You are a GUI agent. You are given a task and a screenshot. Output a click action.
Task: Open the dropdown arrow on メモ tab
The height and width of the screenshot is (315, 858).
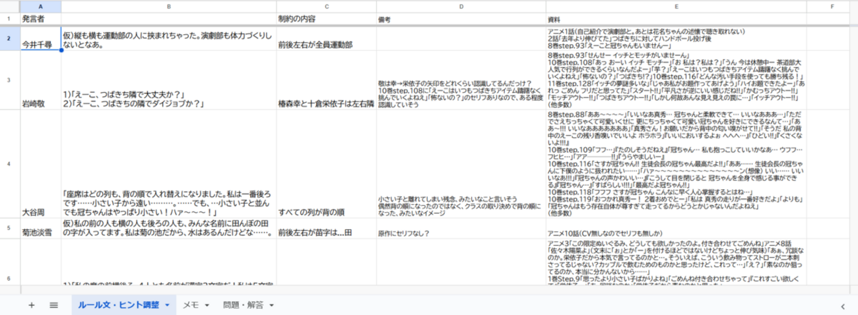coord(207,305)
